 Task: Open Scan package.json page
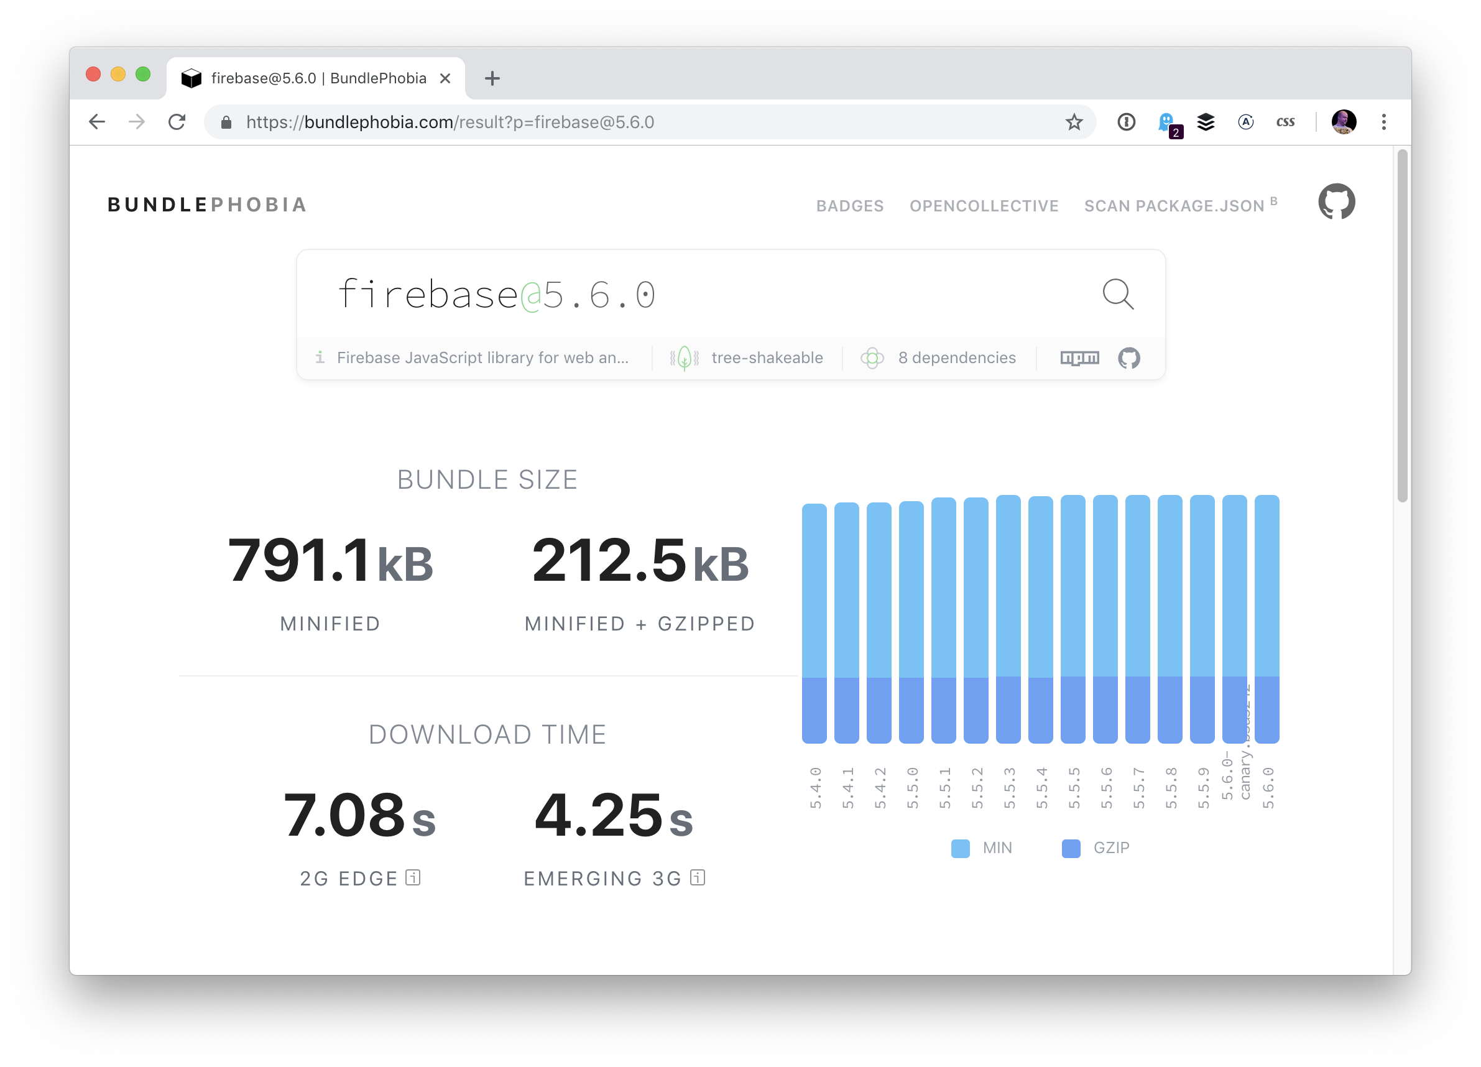pyautogui.click(x=1181, y=205)
